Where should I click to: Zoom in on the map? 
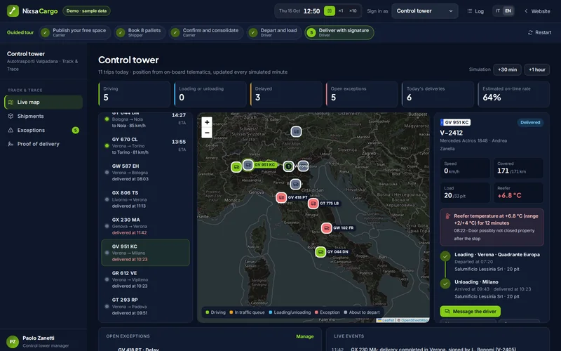(207, 122)
